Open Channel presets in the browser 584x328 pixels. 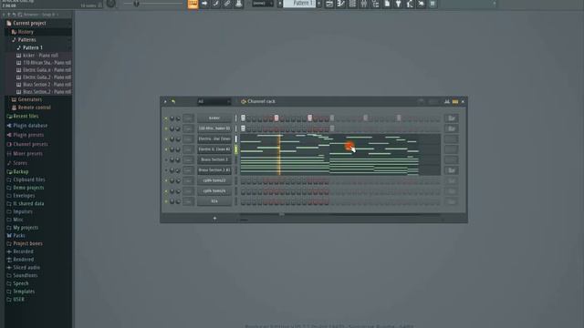click(x=30, y=144)
